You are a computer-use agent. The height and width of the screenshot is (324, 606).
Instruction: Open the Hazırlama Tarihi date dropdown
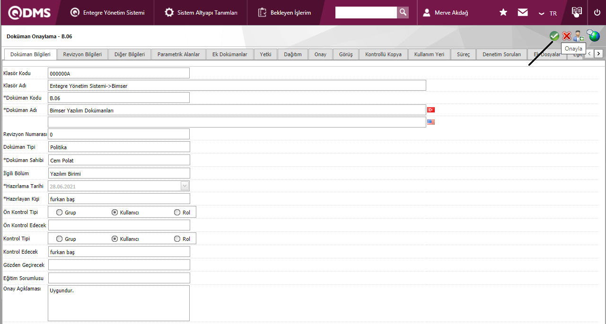(x=184, y=186)
